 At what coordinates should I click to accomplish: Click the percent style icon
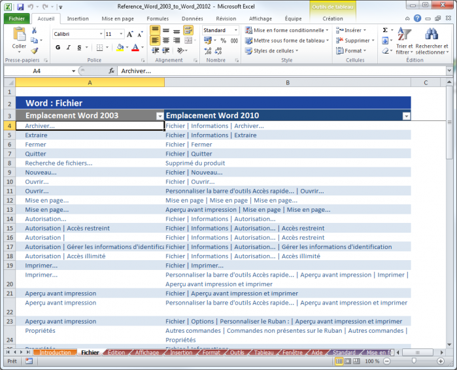223,41
